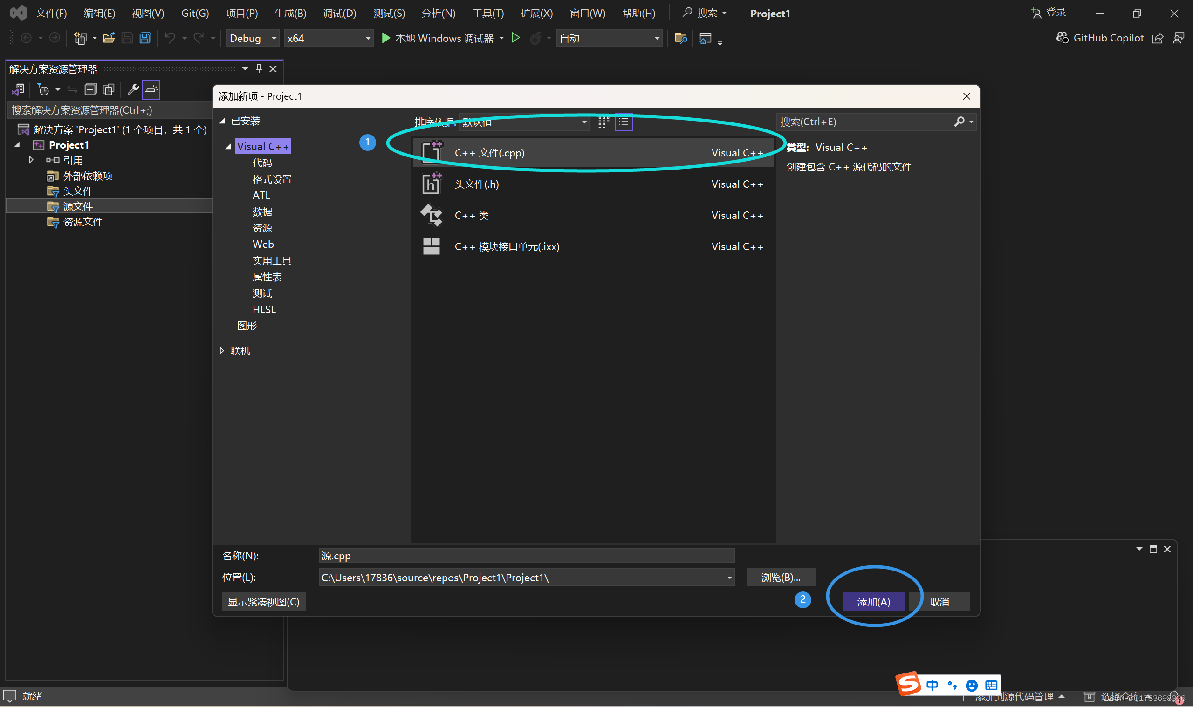This screenshot has height=707, width=1193.
Task: Expand the 联机 category node
Action: (222, 351)
